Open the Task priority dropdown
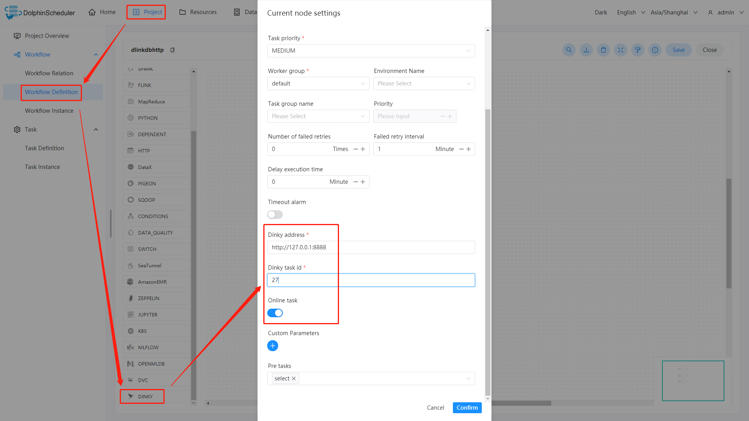Screen dimensions: 749x421 click(371, 51)
